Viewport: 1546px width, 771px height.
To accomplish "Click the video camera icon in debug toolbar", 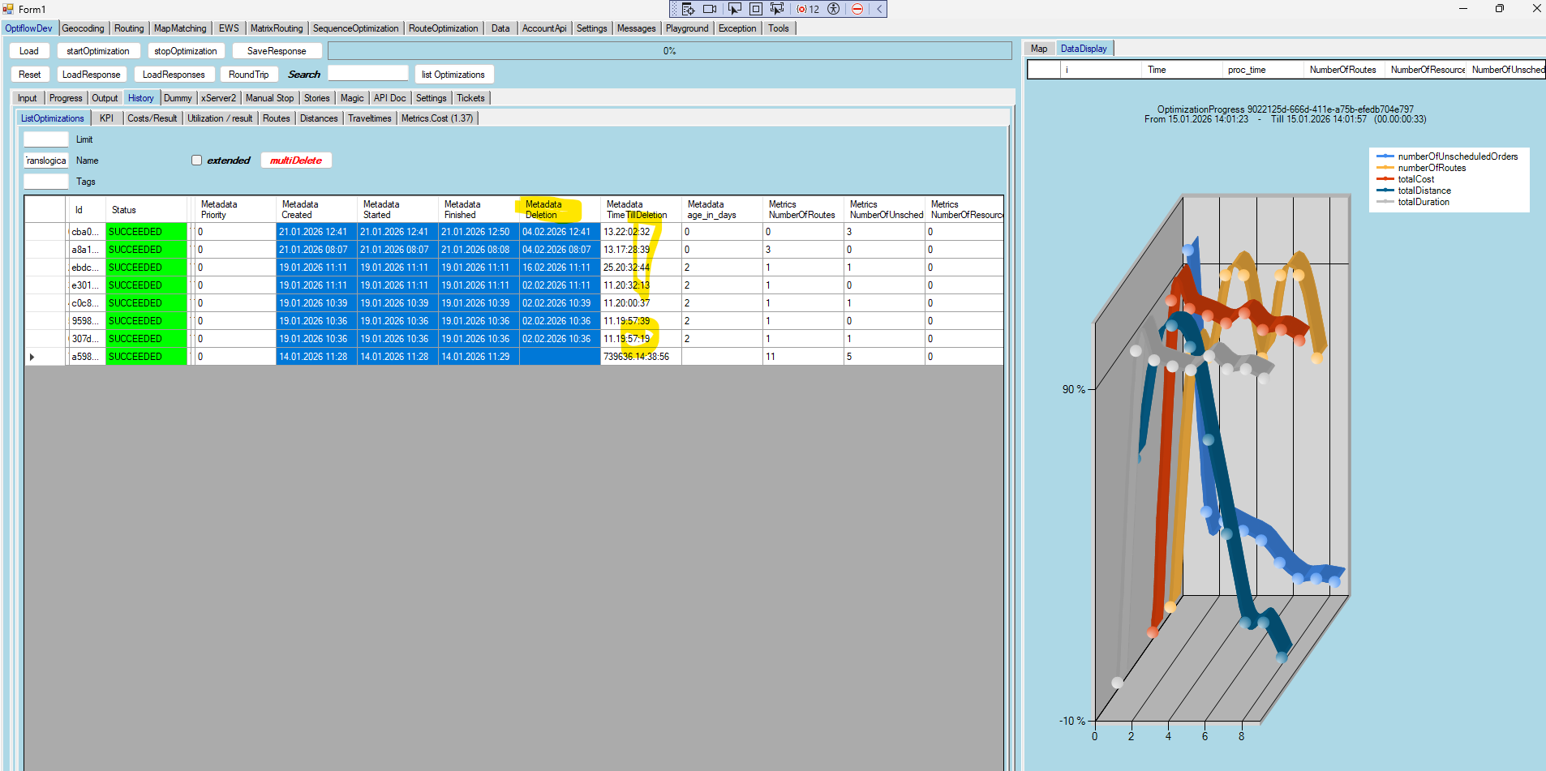I will click(x=710, y=9).
